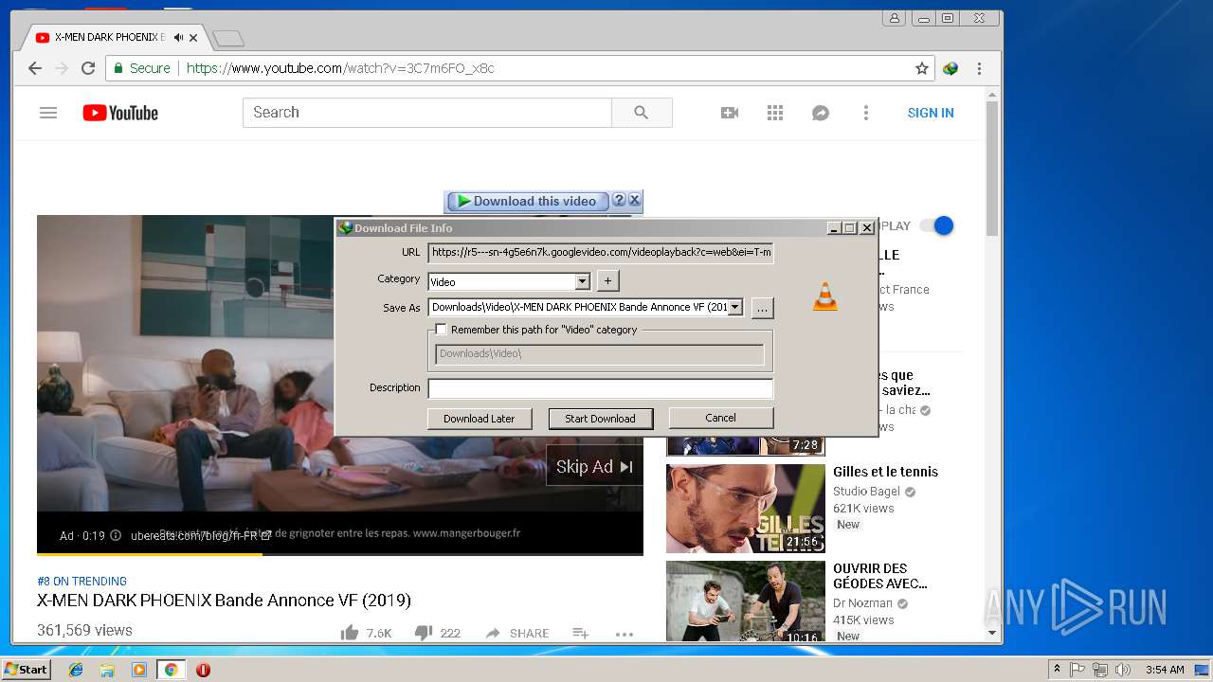Toggle the Autoplay switch
Viewport: 1213px width, 682px height.
tap(937, 225)
